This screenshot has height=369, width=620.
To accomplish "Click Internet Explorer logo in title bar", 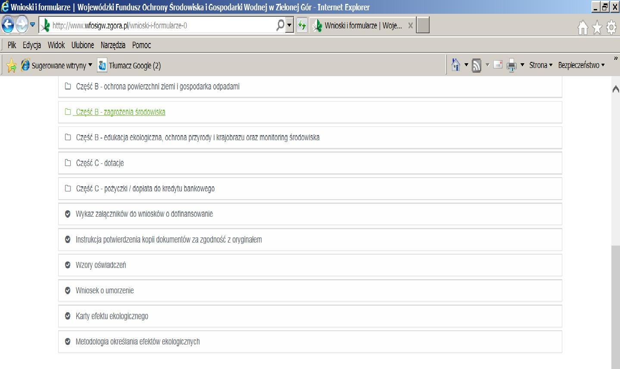I will pyautogui.click(x=5, y=6).
